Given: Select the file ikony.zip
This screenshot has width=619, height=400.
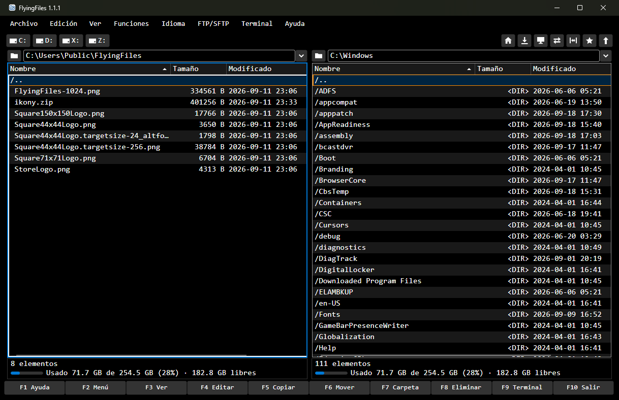Looking at the screenshot, I should pos(158,102).
